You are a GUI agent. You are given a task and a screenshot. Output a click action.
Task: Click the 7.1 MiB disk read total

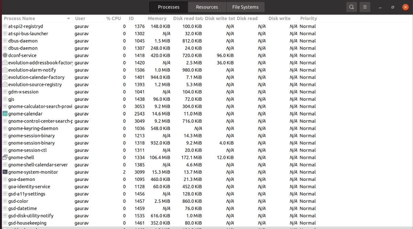194,77
